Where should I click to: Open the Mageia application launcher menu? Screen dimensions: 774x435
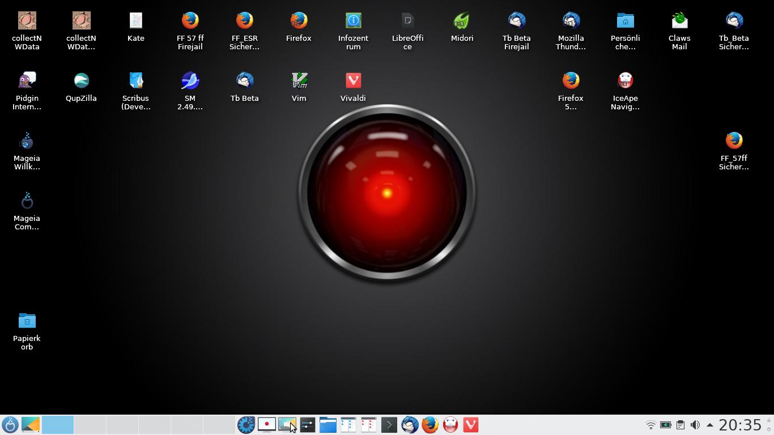point(10,425)
